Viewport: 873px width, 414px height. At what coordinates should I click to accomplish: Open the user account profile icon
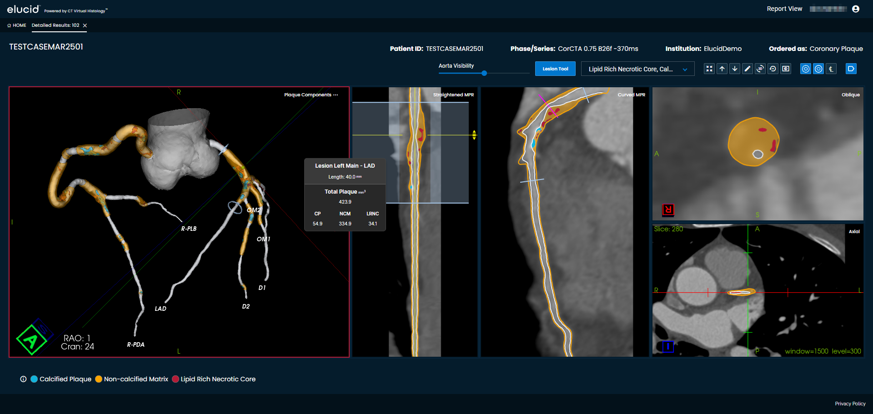[x=856, y=9]
